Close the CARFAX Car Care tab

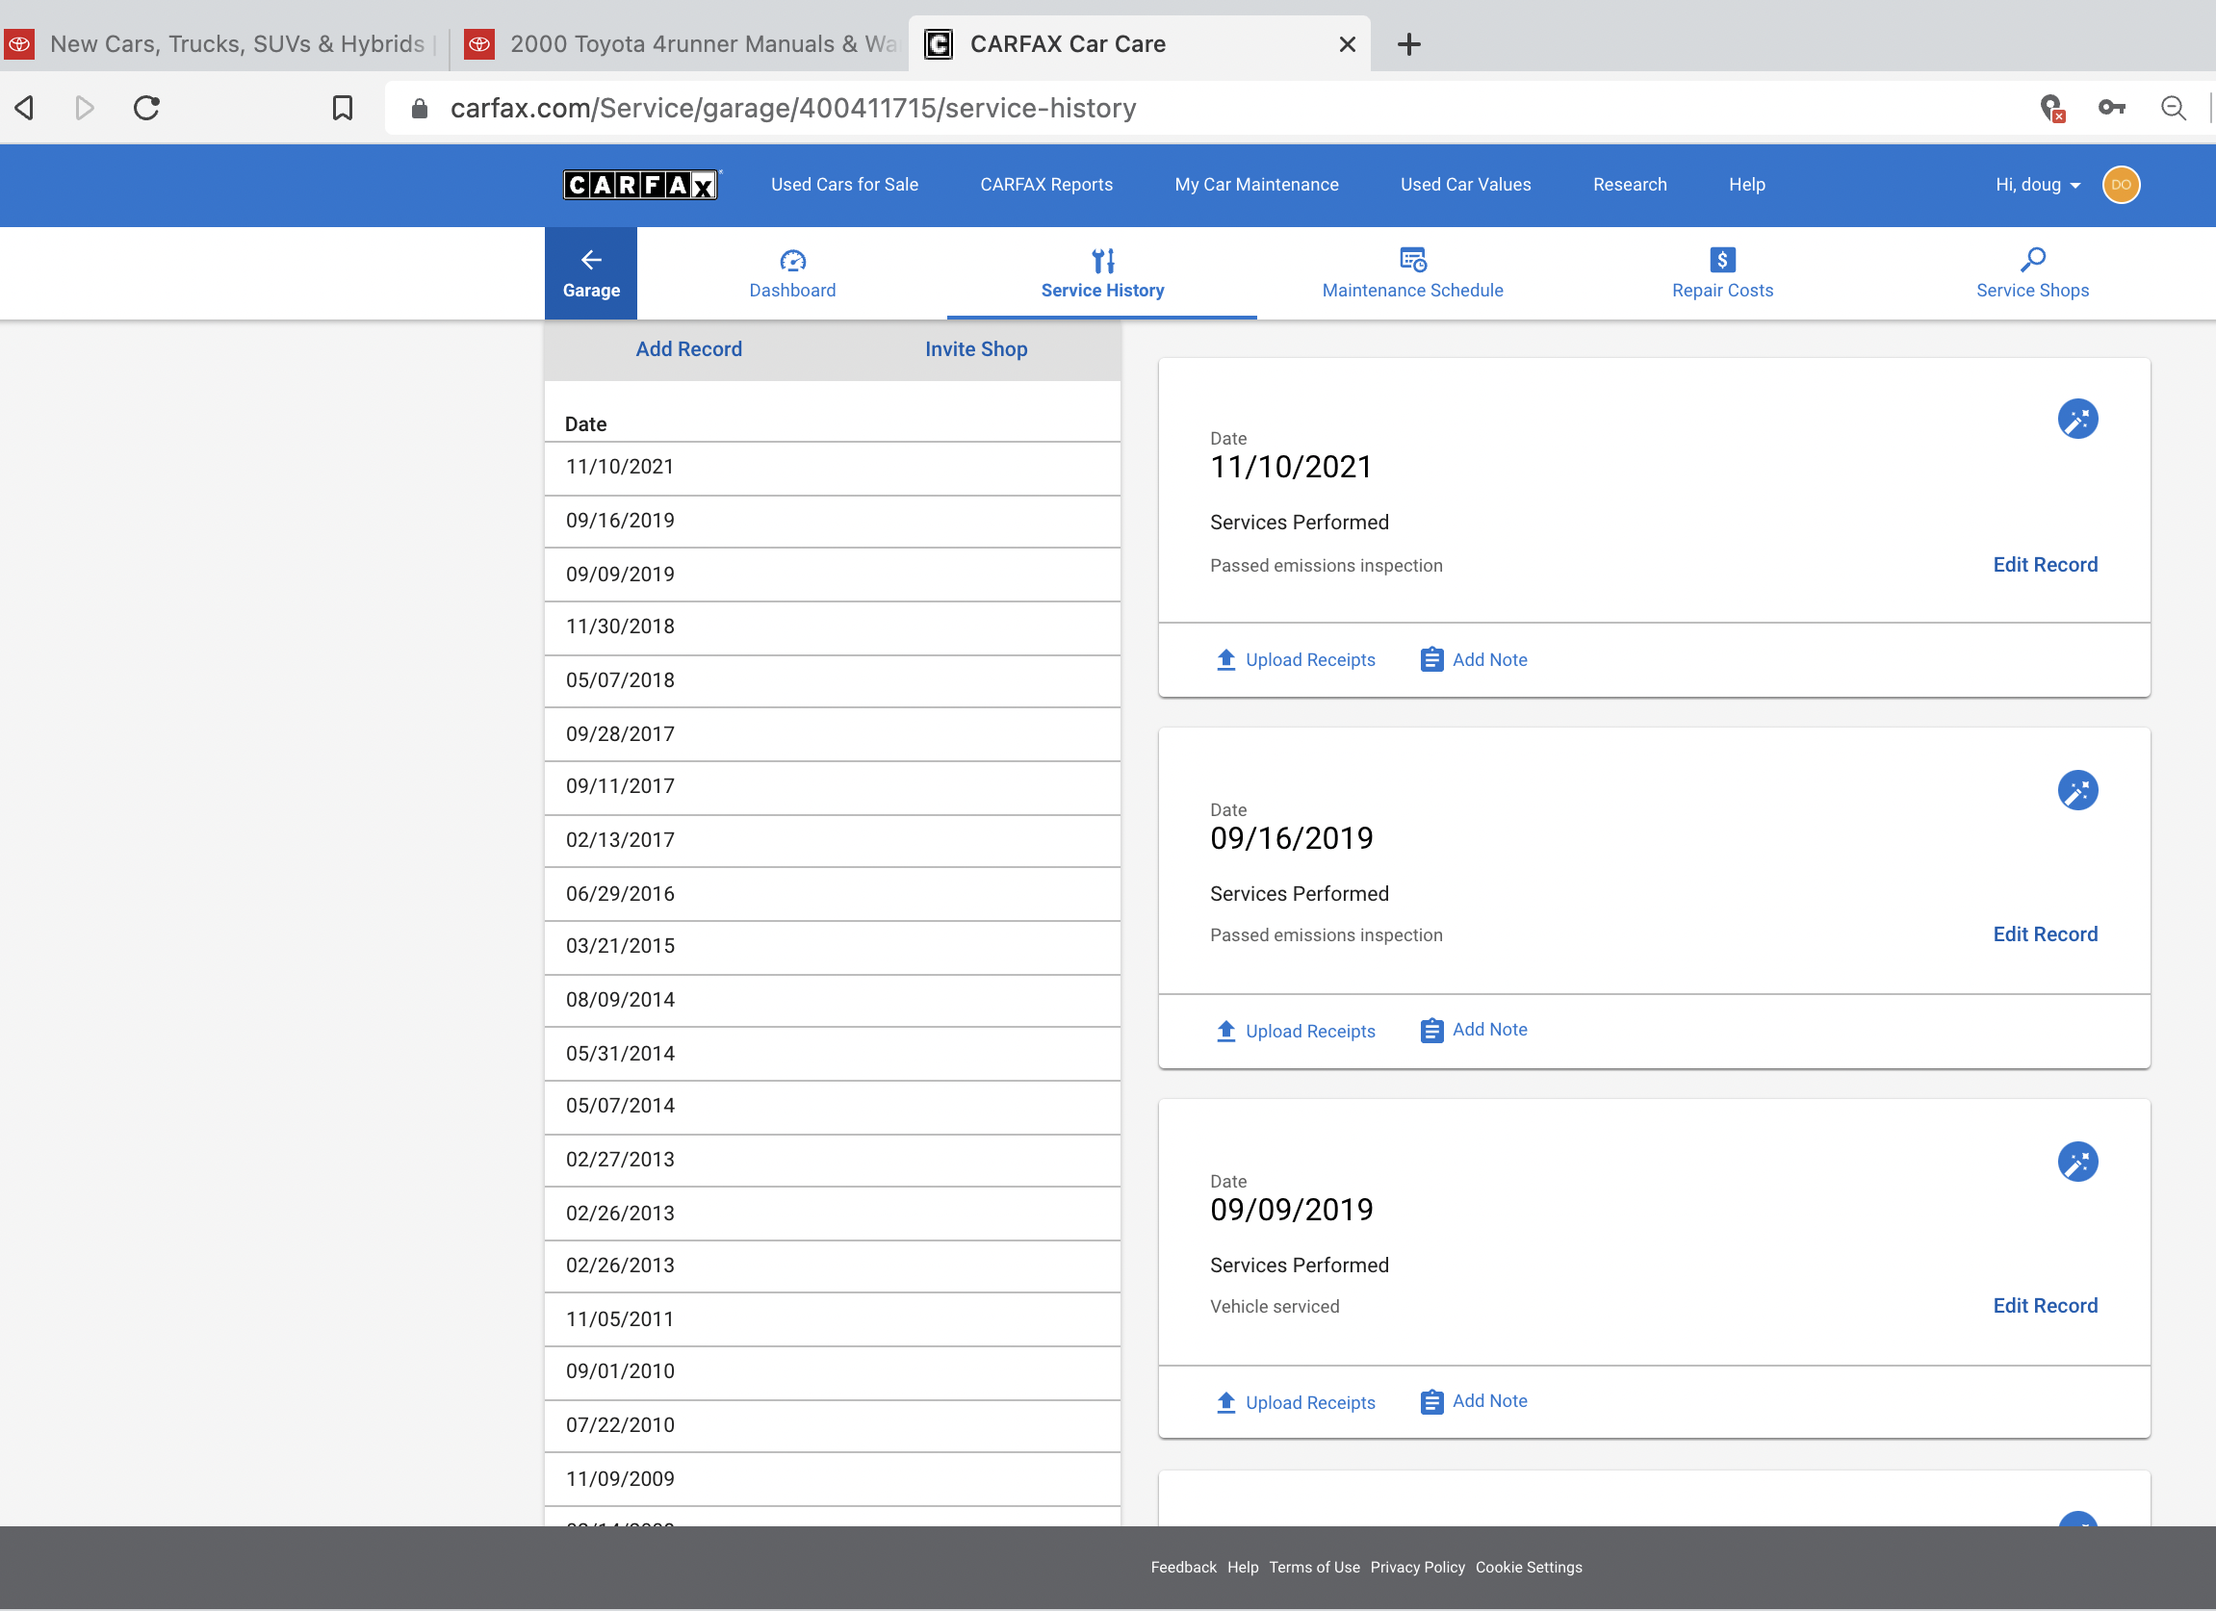click(x=1348, y=44)
